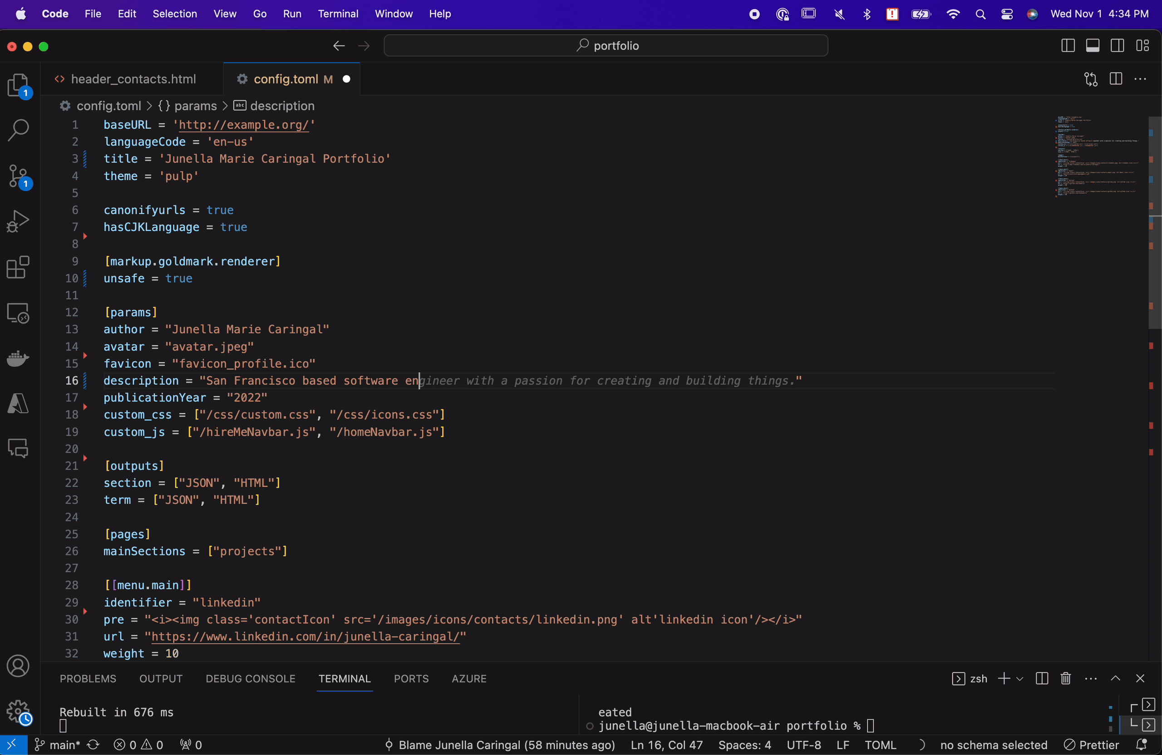Open the Accounts menu icon
The width and height of the screenshot is (1162, 755).
coord(19,666)
